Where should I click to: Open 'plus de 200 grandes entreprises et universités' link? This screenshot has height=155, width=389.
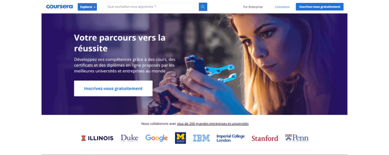[213, 124]
